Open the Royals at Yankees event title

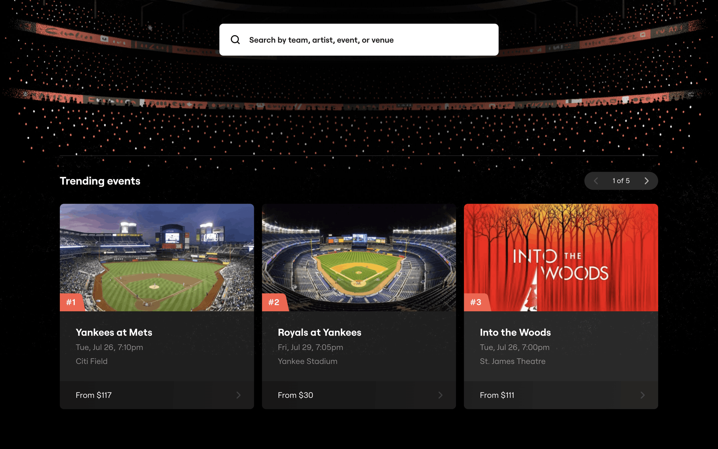tap(319, 332)
